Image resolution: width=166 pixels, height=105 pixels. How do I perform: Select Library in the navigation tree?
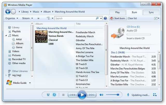coord(16,27)
